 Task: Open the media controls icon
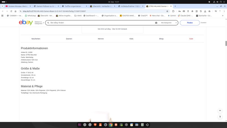(216, 11)
